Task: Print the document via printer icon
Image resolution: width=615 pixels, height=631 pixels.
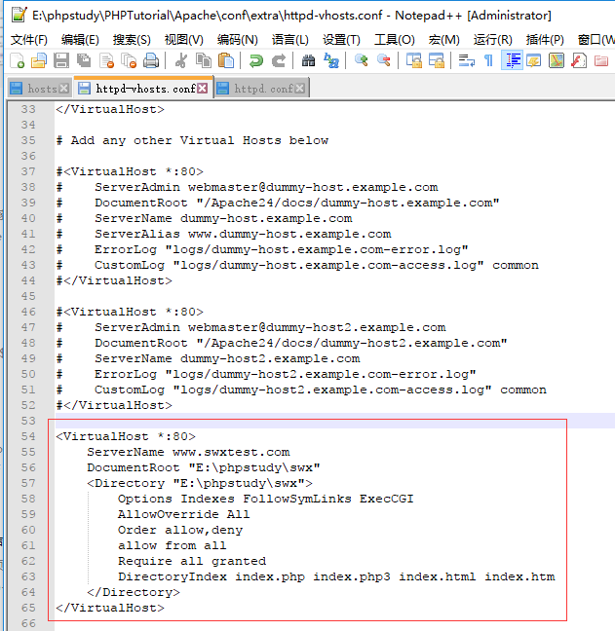Action: (151, 60)
